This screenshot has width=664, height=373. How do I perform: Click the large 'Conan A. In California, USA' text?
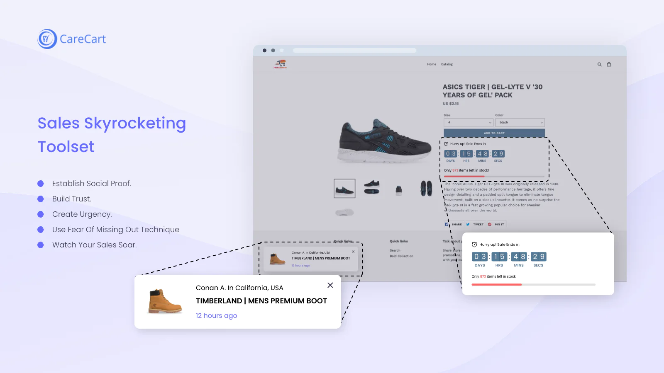click(239, 288)
